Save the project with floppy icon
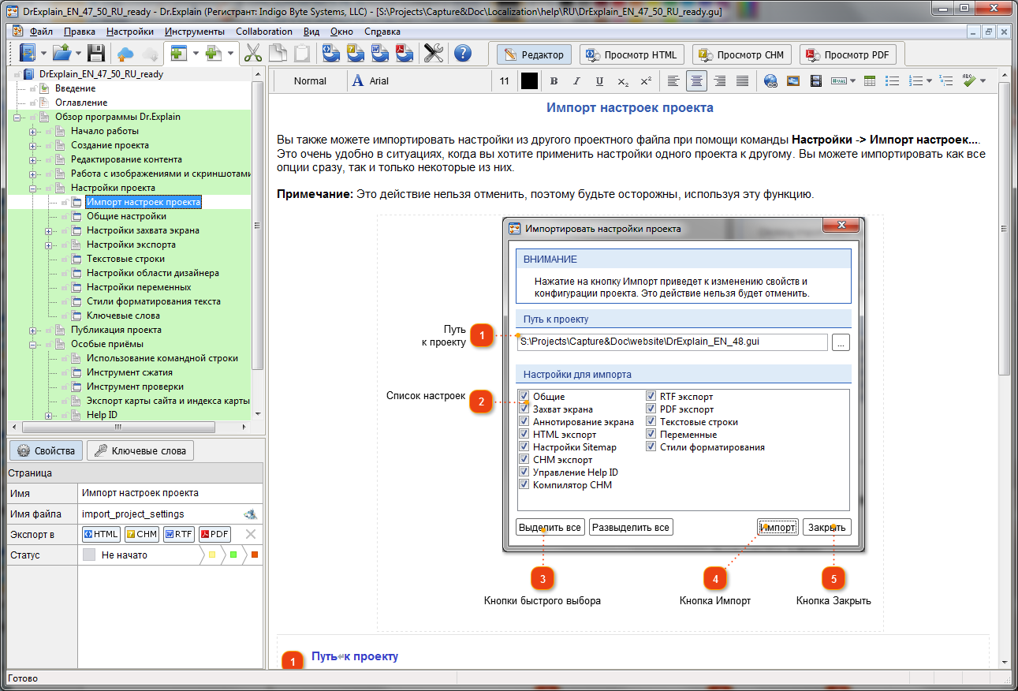Viewport: 1018px width, 691px height. (x=96, y=54)
